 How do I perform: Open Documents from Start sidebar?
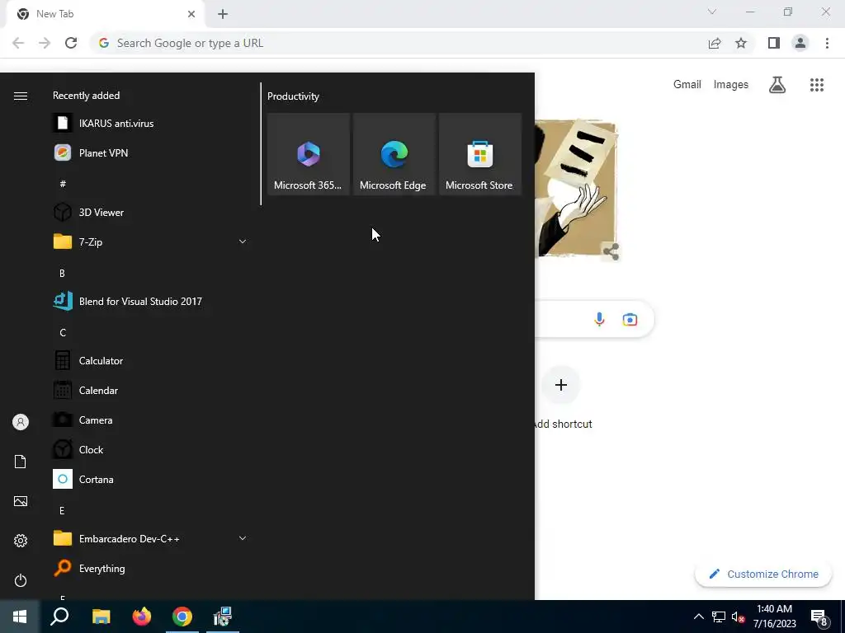click(21, 462)
